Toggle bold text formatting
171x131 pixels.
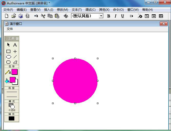[108, 16]
